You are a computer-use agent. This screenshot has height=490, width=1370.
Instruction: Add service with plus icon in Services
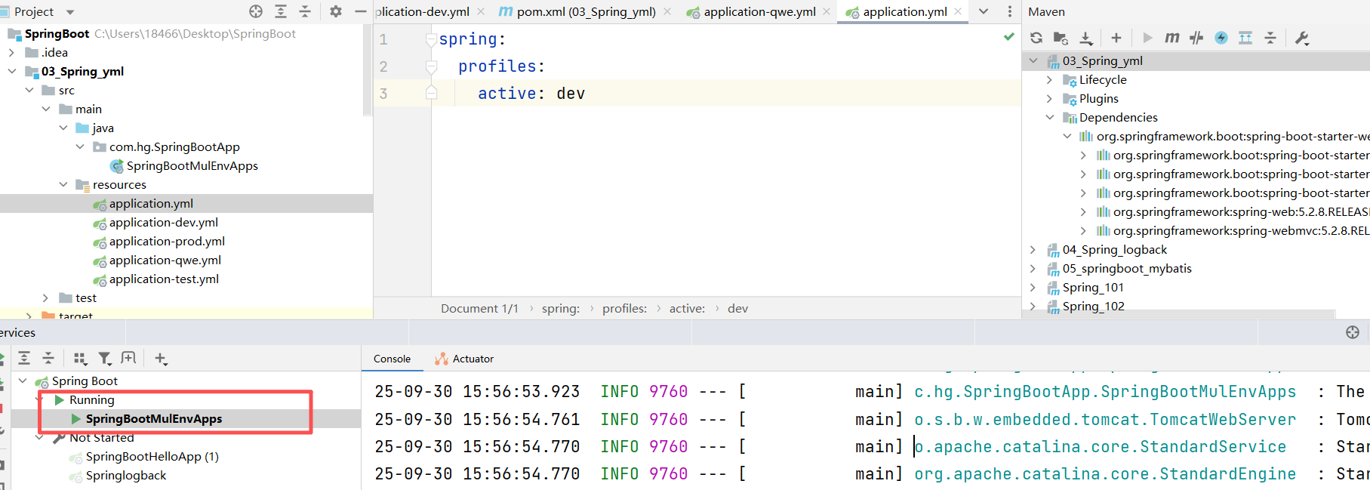[161, 358]
